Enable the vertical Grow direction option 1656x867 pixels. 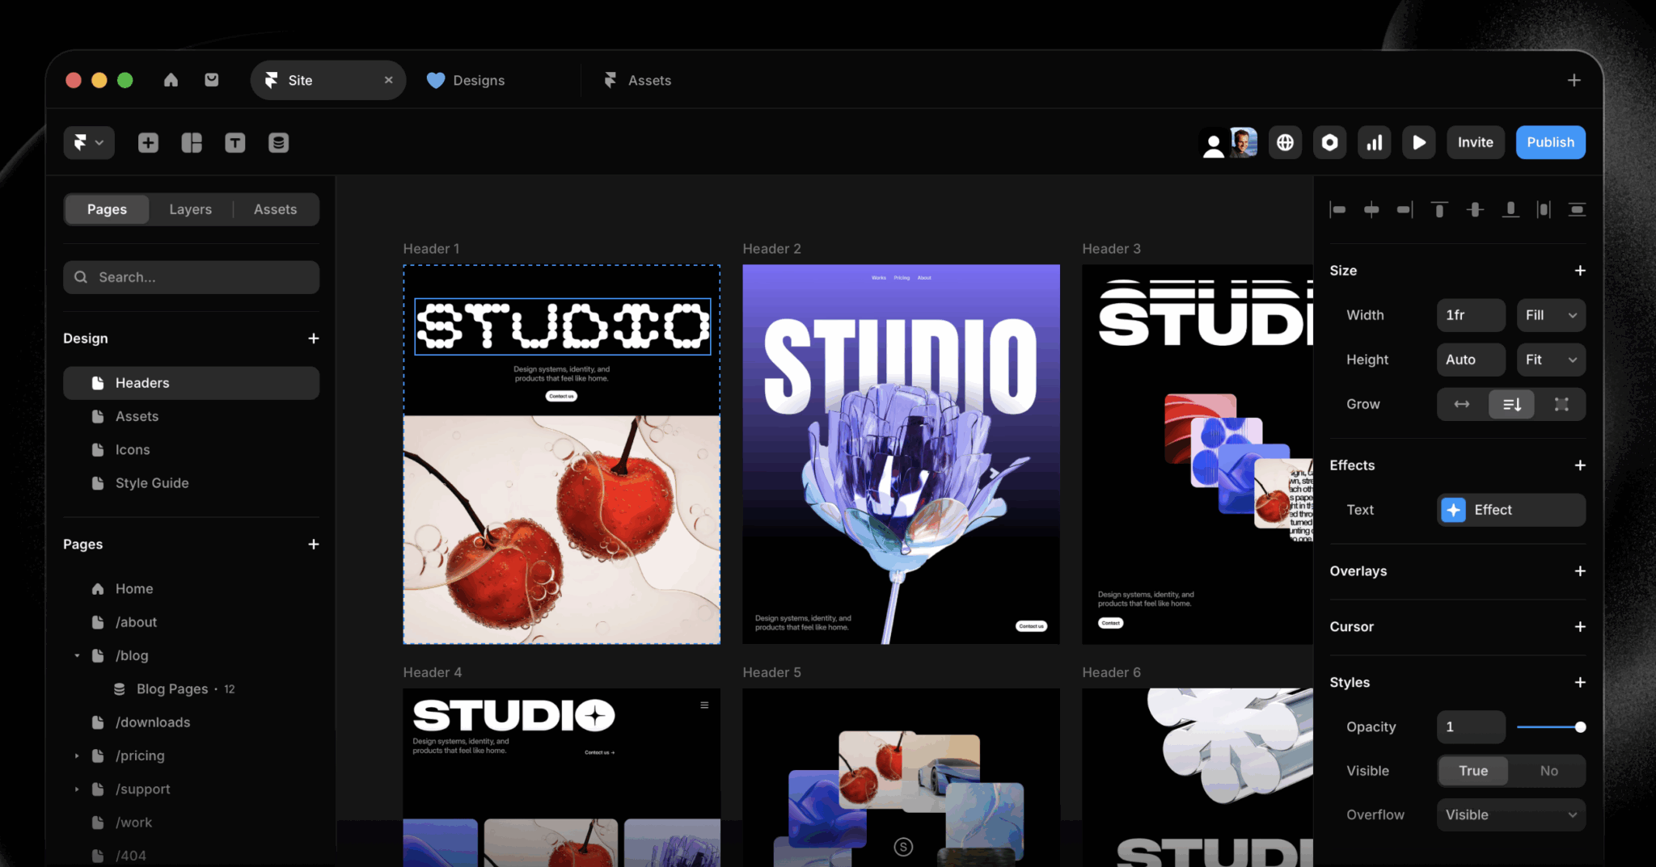click(1511, 404)
